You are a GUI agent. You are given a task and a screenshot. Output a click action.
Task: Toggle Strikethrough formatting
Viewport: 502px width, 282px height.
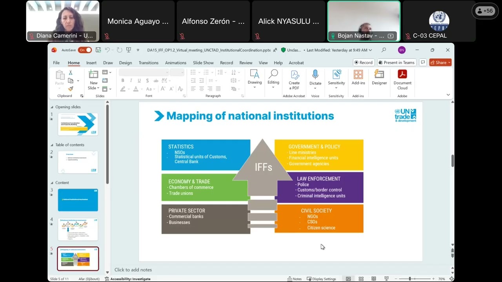pos(156,81)
